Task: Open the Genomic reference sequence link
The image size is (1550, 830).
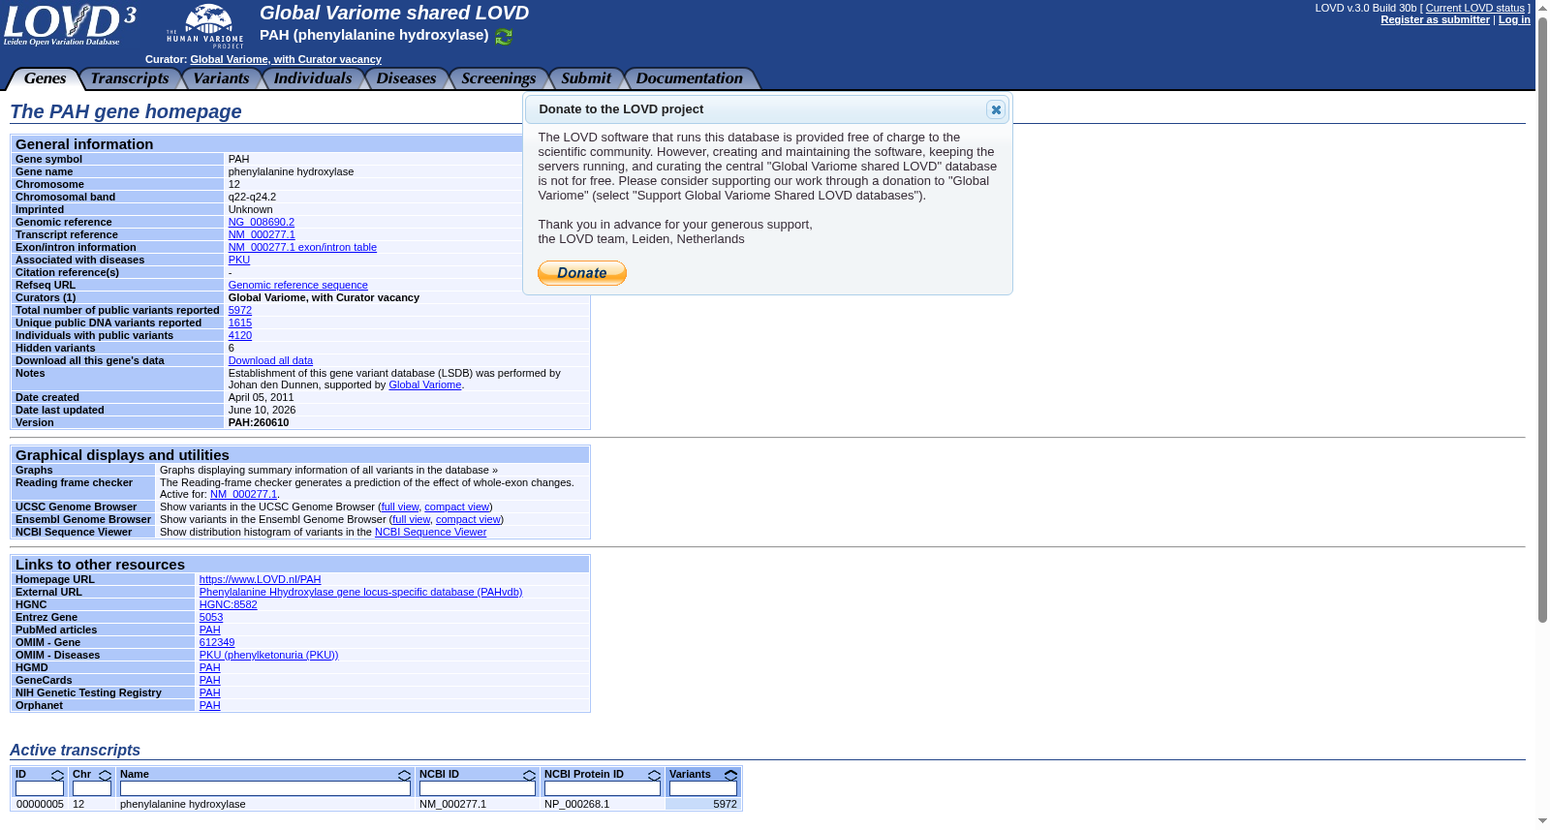Action: pyautogui.click(x=297, y=285)
